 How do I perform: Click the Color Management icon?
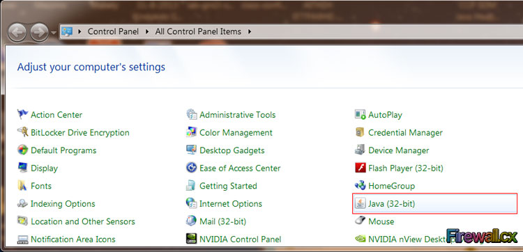pos(192,132)
